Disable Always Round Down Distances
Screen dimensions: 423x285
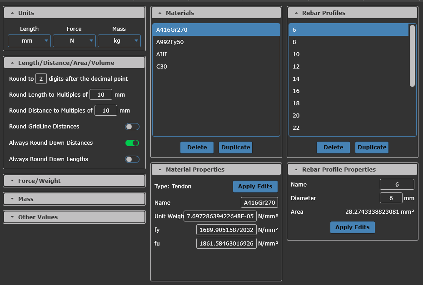[x=132, y=143]
